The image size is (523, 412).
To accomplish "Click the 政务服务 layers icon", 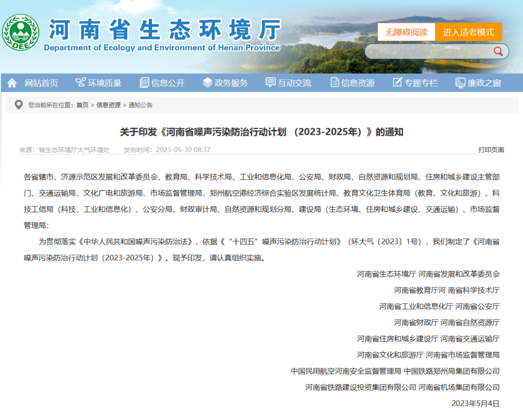I will point(207,82).
